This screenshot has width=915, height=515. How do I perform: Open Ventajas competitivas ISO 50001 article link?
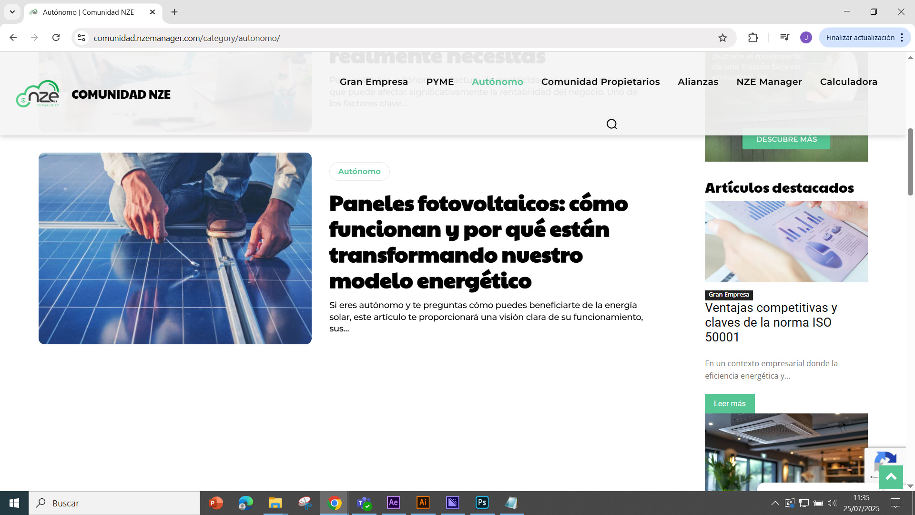click(771, 322)
